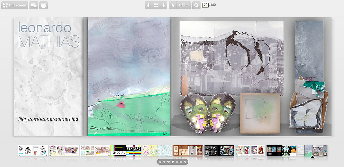Screen dimensions: 344x167
Task: Click the star Add to button
Action: point(180,5)
